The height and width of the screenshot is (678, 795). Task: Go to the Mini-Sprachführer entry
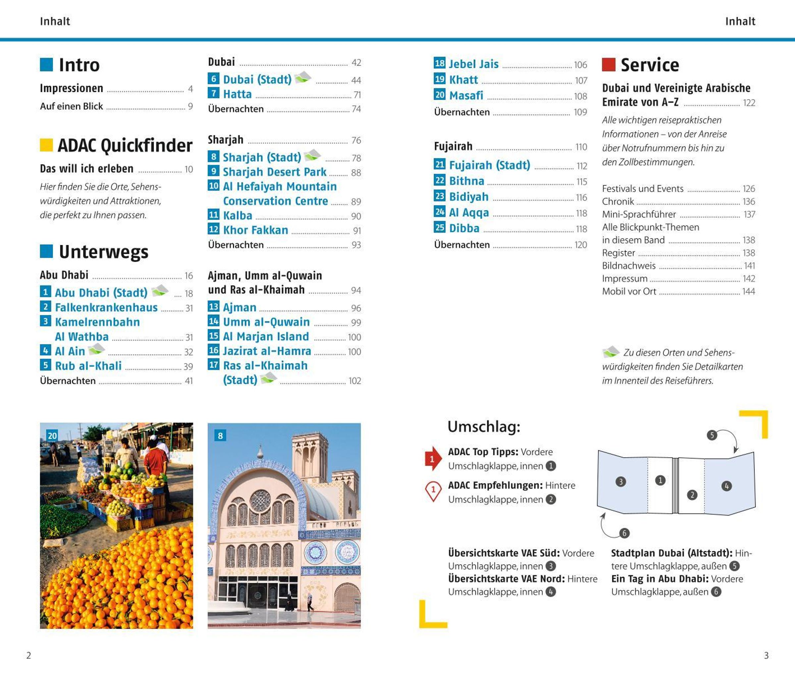tap(639, 214)
